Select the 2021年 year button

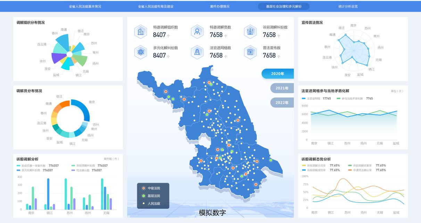click(x=282, y=88)
